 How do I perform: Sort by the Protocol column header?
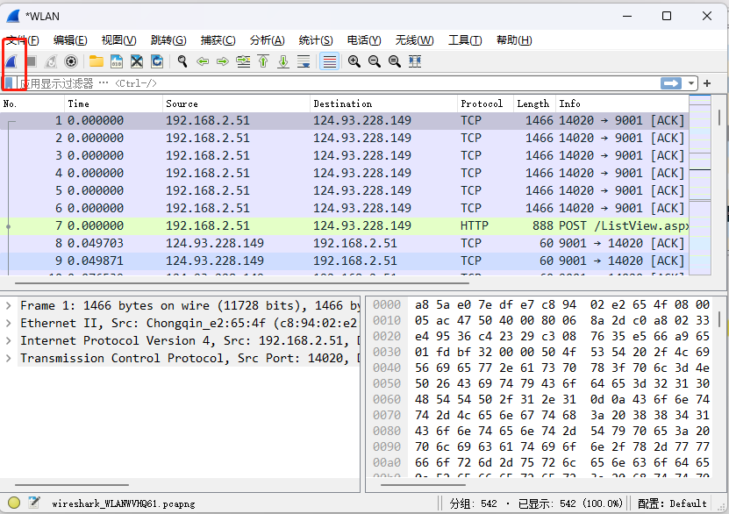click(x=485, y=104)
